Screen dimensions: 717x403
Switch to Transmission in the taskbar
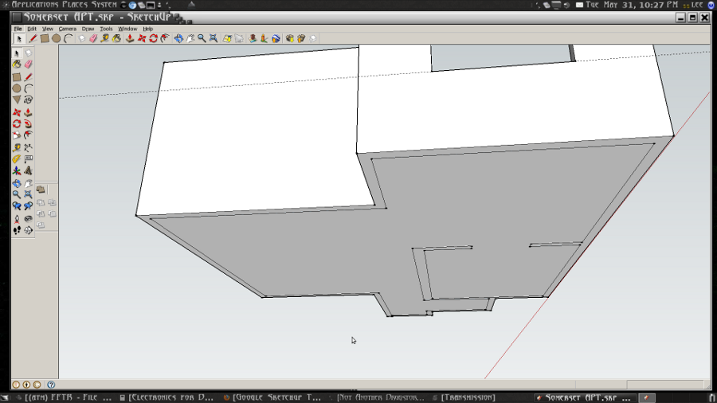[468, 397]
